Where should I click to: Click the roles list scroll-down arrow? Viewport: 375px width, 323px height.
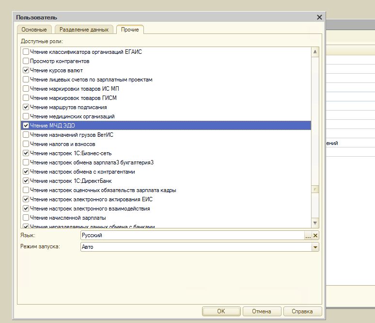click(x=315, y=223)
